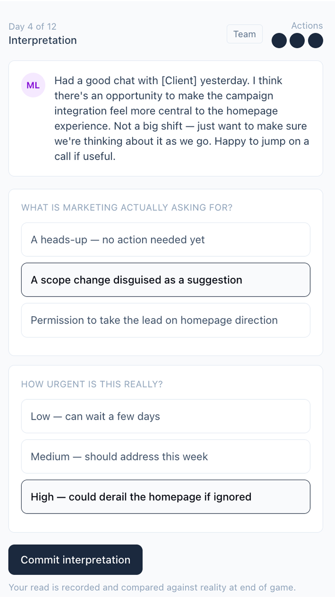
Task: Open the Team panel
Action: [244, 34]
